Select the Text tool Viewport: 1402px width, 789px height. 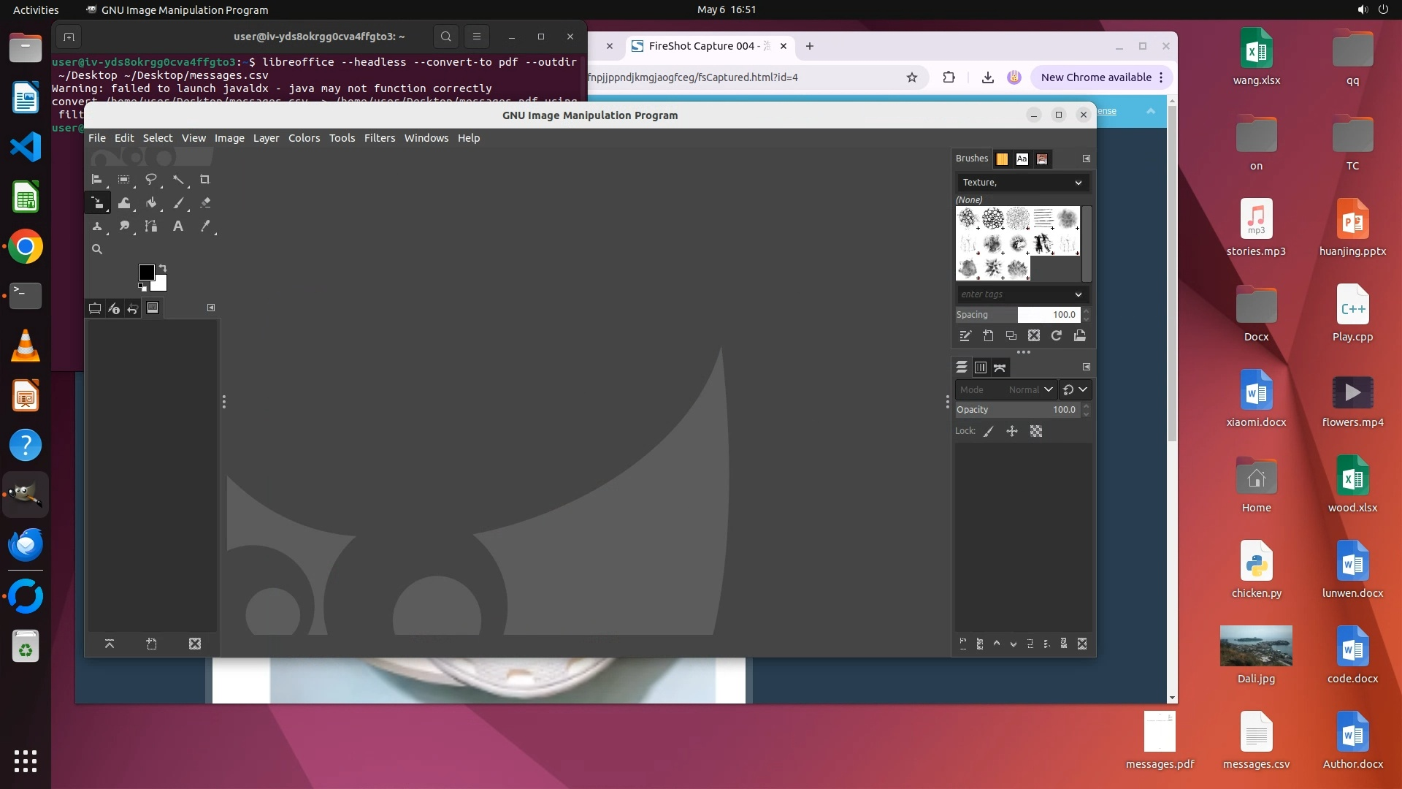[x=177, y=226]
